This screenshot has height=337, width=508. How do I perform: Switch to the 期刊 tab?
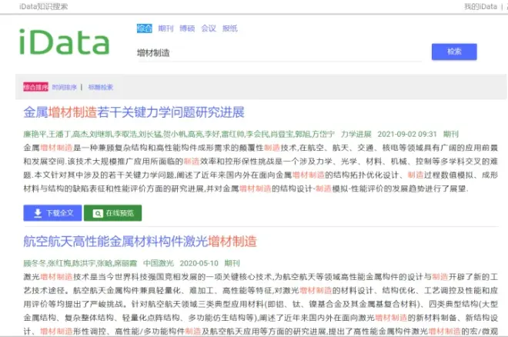click(165, 28)
